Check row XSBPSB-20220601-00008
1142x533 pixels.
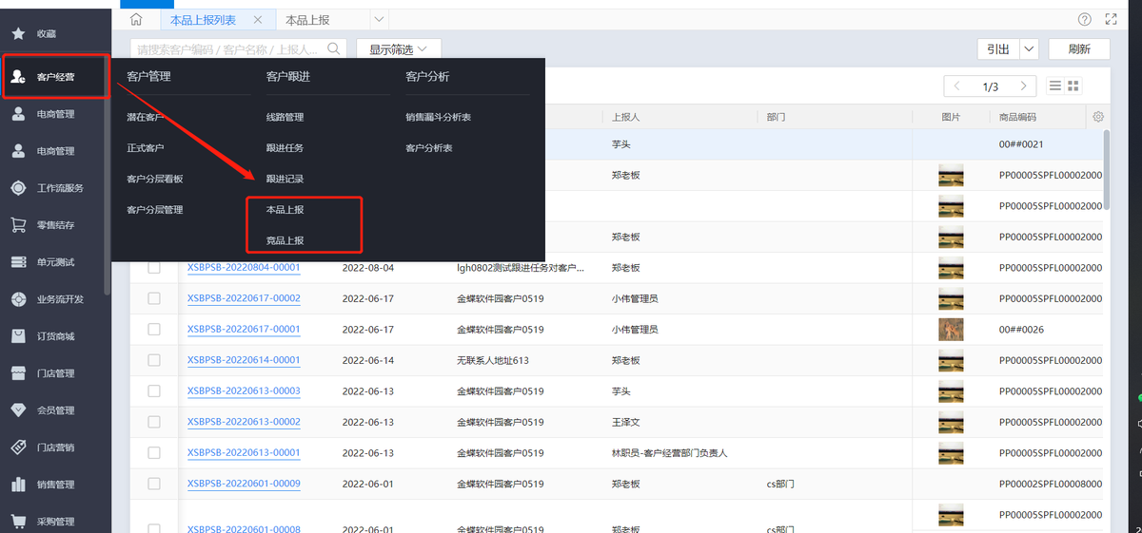point(154,528)
